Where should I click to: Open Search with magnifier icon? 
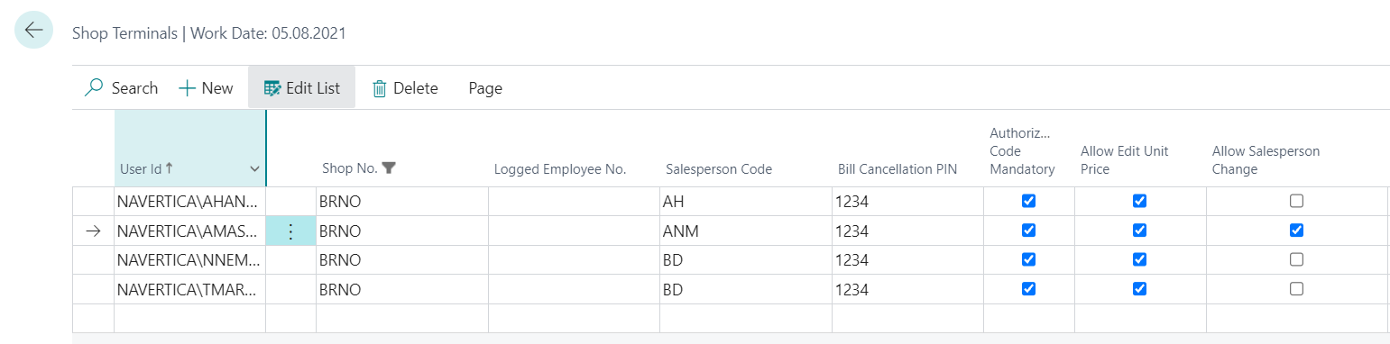pyautogui.click(x=121, y=88)
